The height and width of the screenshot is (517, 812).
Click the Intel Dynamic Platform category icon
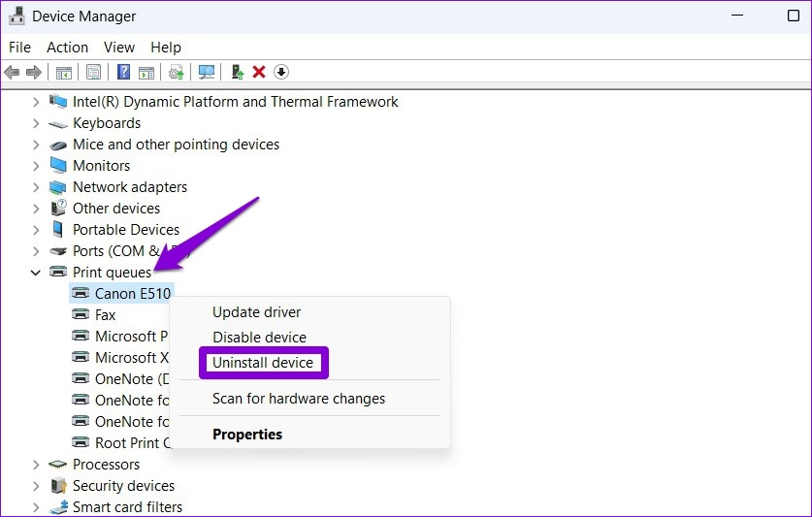click(x=58, y=101)
